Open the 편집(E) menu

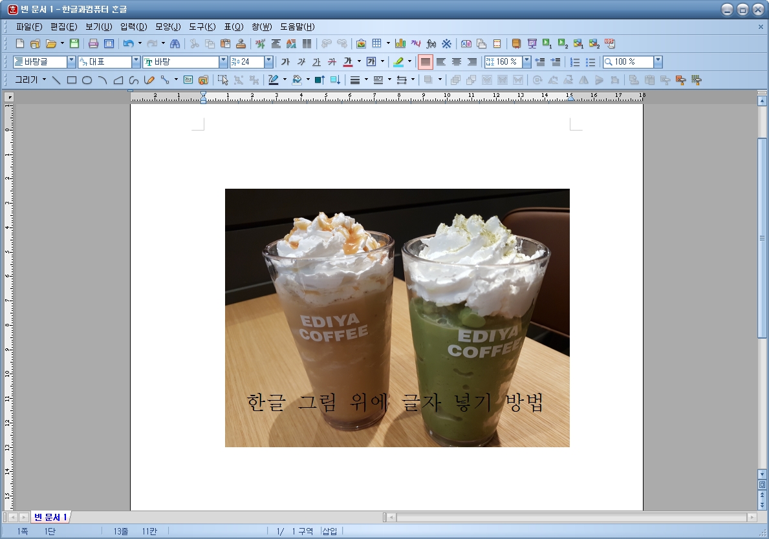click(x=64, y=27)
